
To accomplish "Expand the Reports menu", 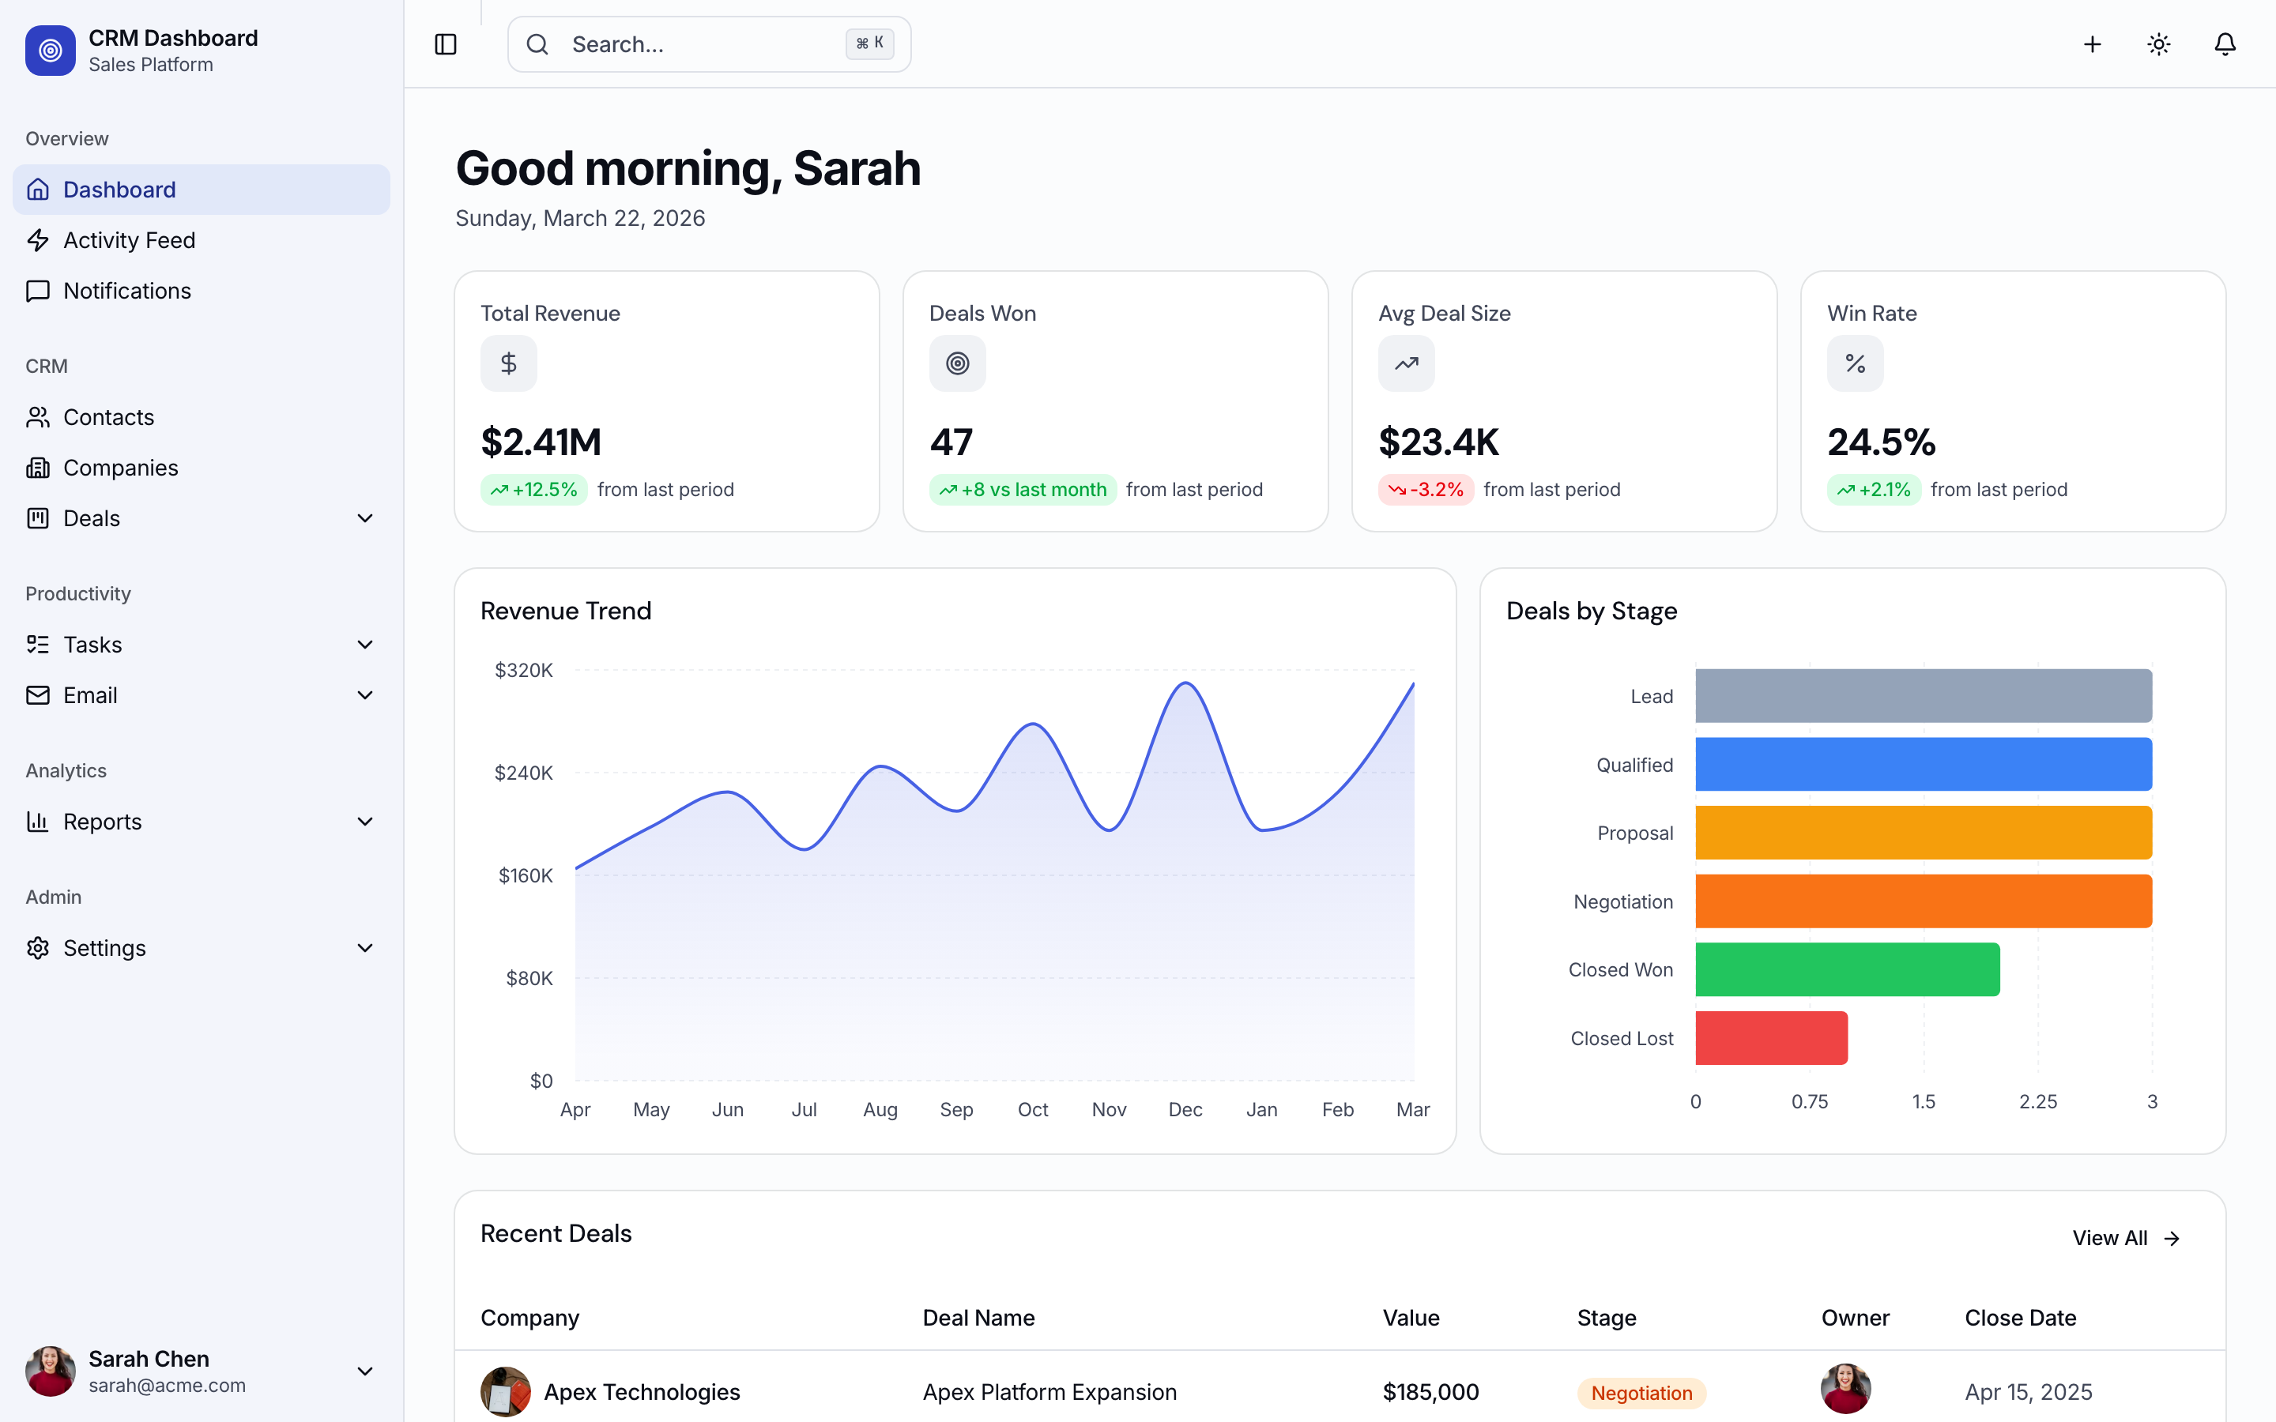I will pyautogui.click(x=365, y=821).
